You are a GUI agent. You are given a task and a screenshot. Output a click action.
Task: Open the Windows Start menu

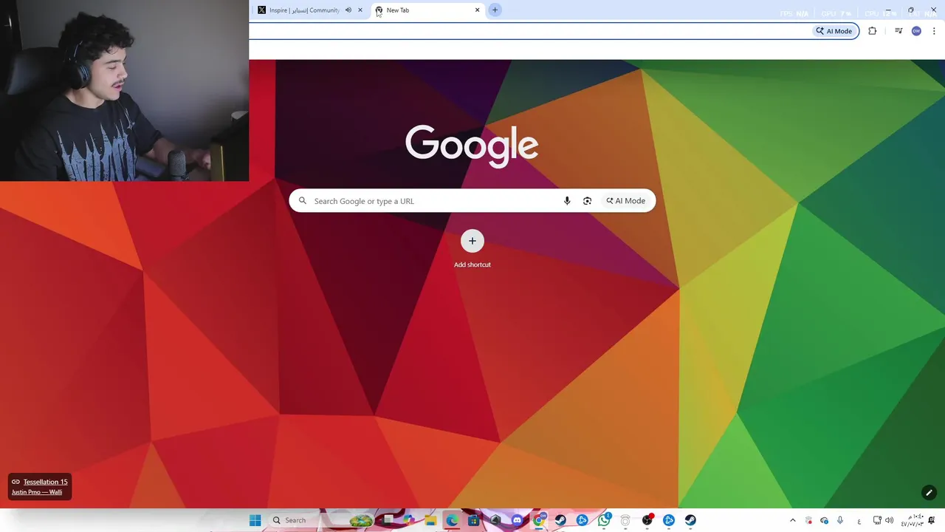255,520
